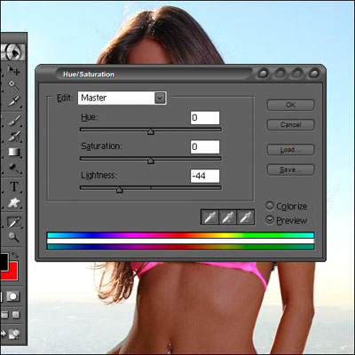
Task: Pick the Add to Sample eyedropper
Action: [x=227, y=217]
